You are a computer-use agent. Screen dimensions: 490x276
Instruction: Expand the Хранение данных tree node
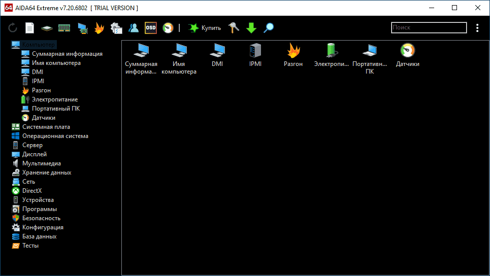pos(46,172)
